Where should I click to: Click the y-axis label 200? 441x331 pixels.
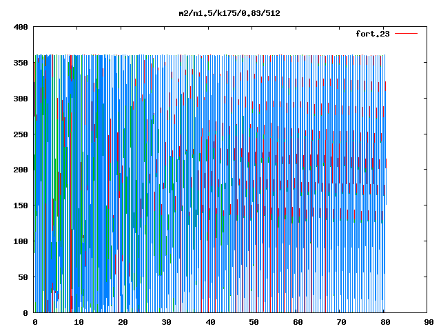(x=21, y=170)
